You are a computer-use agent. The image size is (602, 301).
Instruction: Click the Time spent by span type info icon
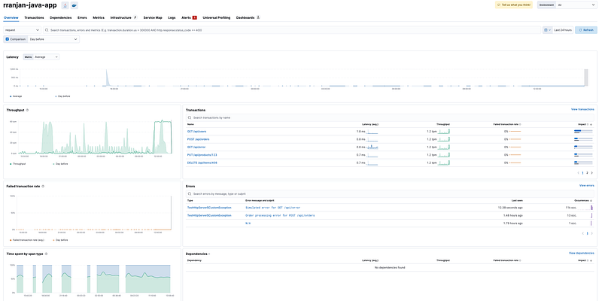pos(46,254)
